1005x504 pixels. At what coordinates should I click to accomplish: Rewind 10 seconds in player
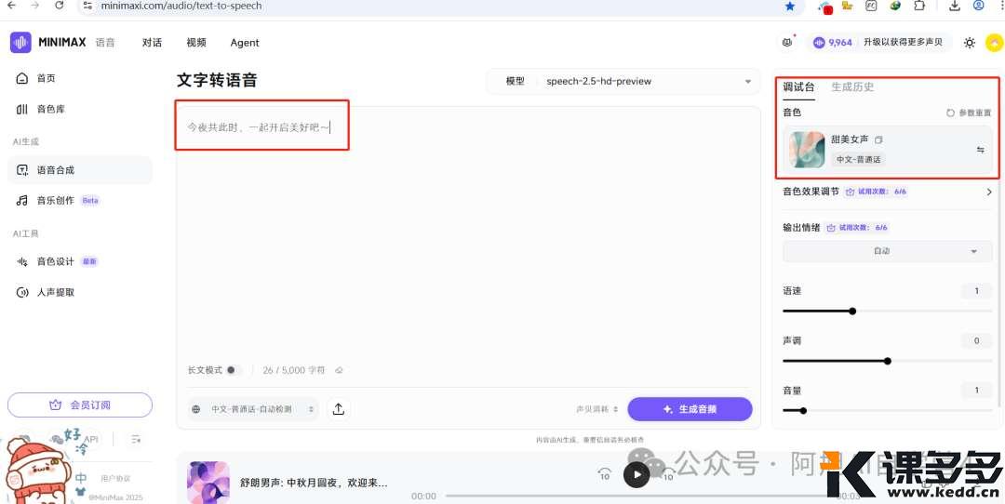(605, 474)
